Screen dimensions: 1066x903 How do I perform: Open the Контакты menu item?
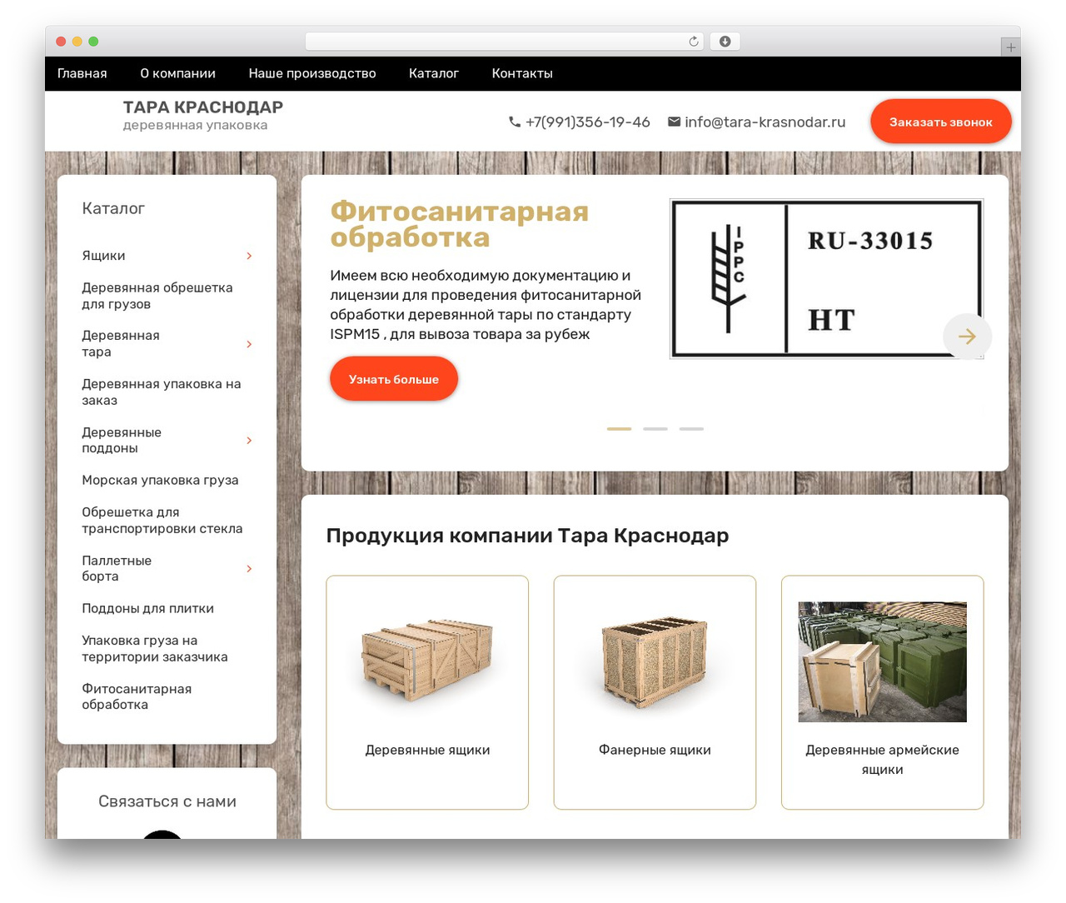tap(522, 73)
